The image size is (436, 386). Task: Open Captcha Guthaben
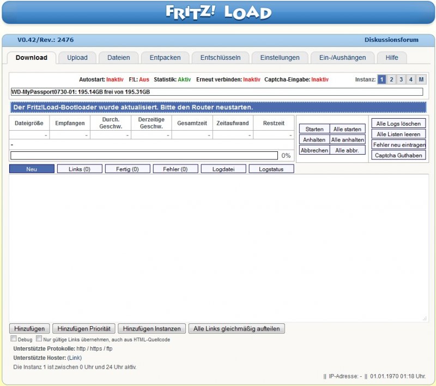[398, 155]
